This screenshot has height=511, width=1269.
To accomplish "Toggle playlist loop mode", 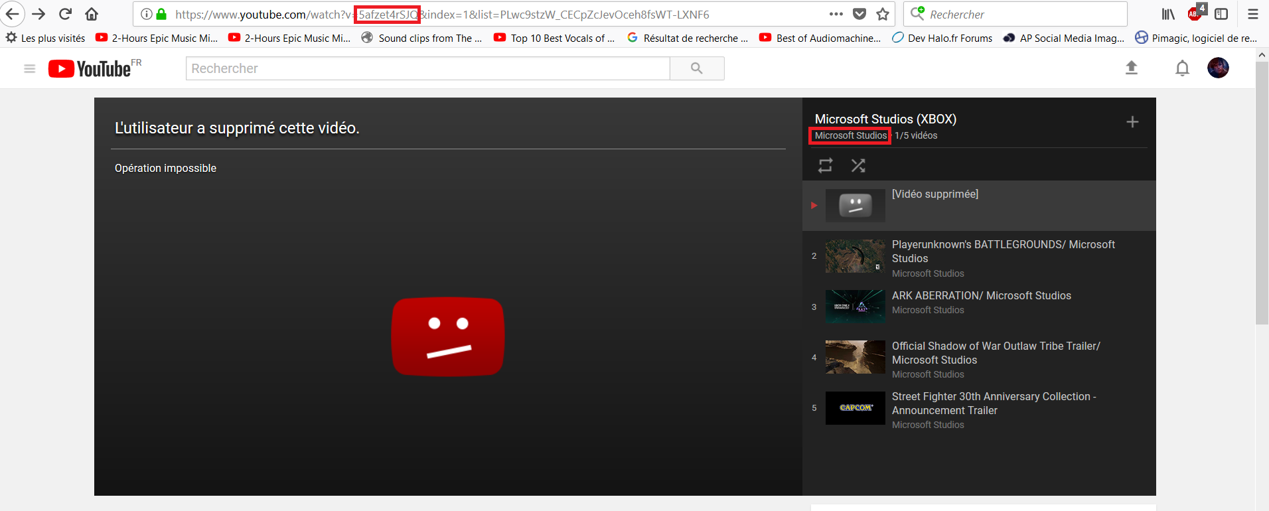I will coord(825,165).
